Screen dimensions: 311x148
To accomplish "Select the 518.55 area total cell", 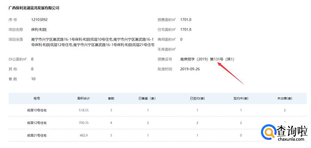I will click(x=84, y=110).
